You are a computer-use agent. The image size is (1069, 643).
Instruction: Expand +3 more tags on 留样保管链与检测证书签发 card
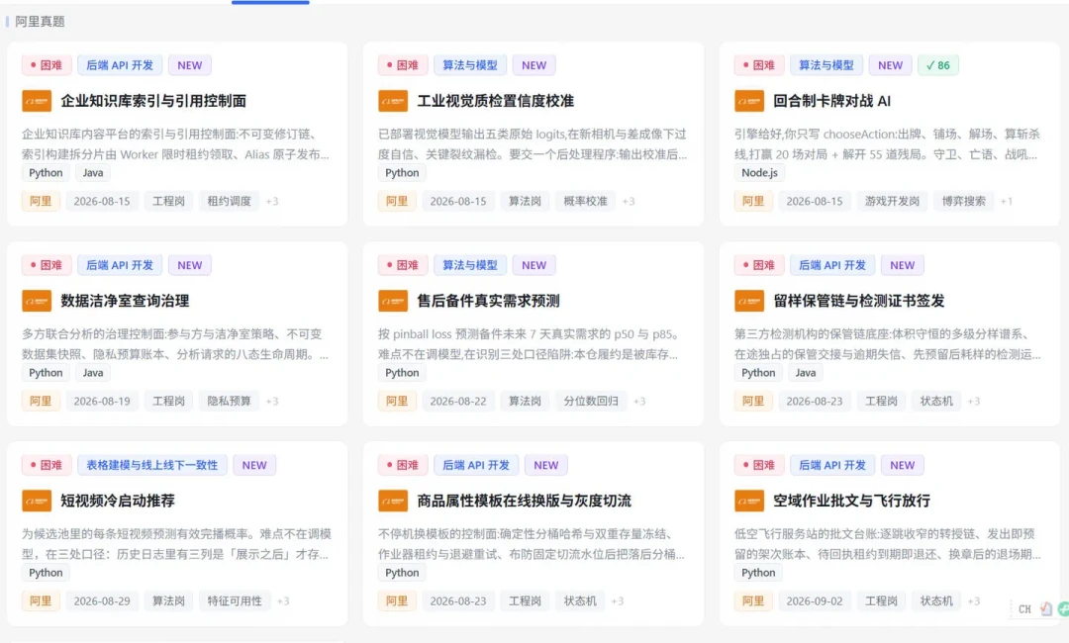coord(974,402)
